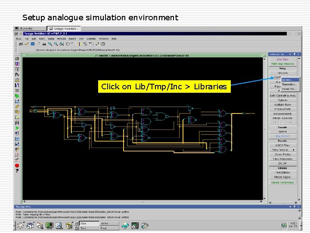Click the palette vertical scrollbar down arrow

pos(299,199)
